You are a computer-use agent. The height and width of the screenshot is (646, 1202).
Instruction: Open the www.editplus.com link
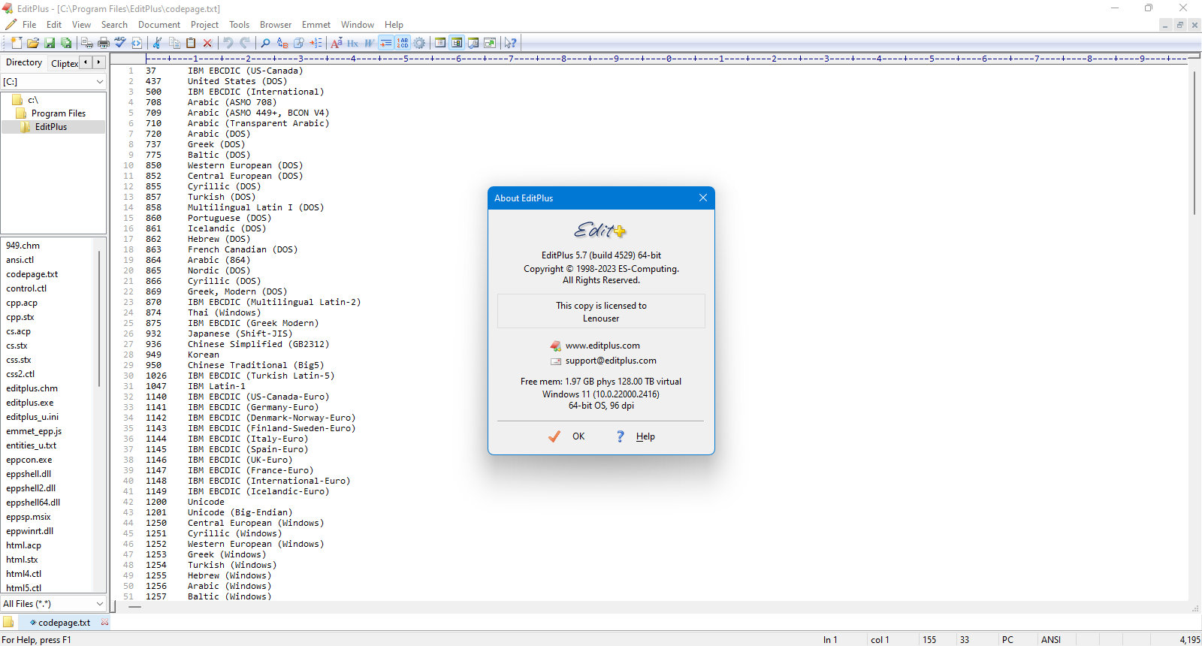click(x=603, y=346)
